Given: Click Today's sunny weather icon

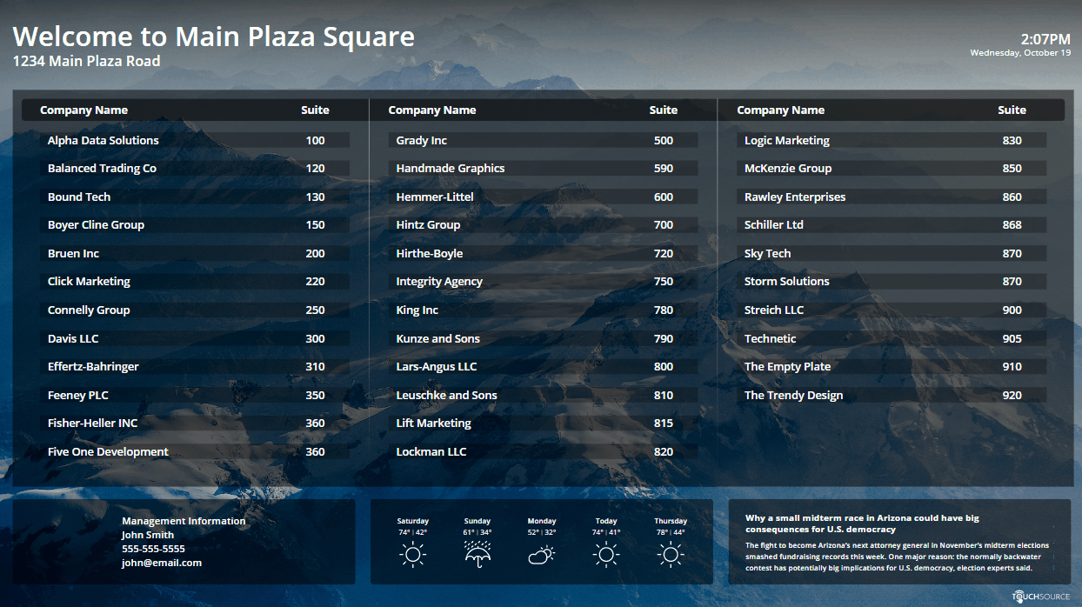Looking at the screenshot, I should [606, 554].
